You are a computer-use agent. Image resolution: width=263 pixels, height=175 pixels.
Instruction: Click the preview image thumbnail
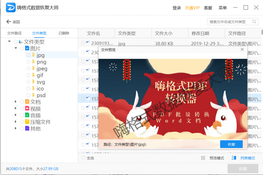coord(173,99)
